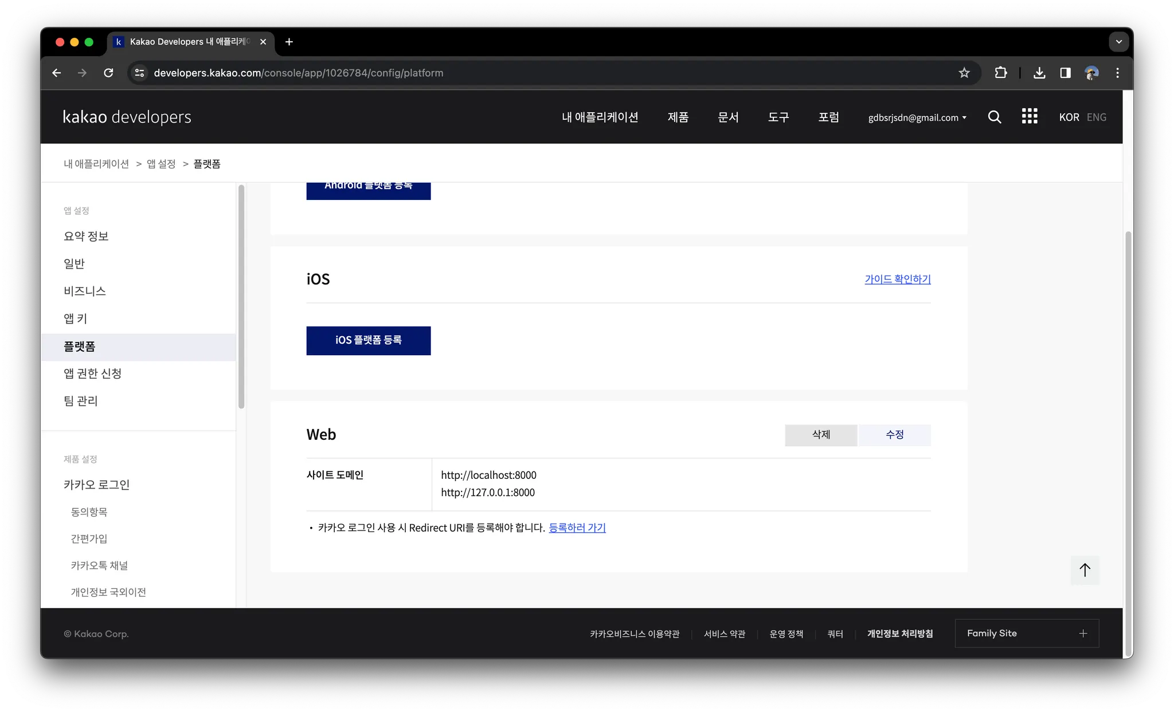
Task: Switch language to ENG
Action: (x=1096, y=117)
